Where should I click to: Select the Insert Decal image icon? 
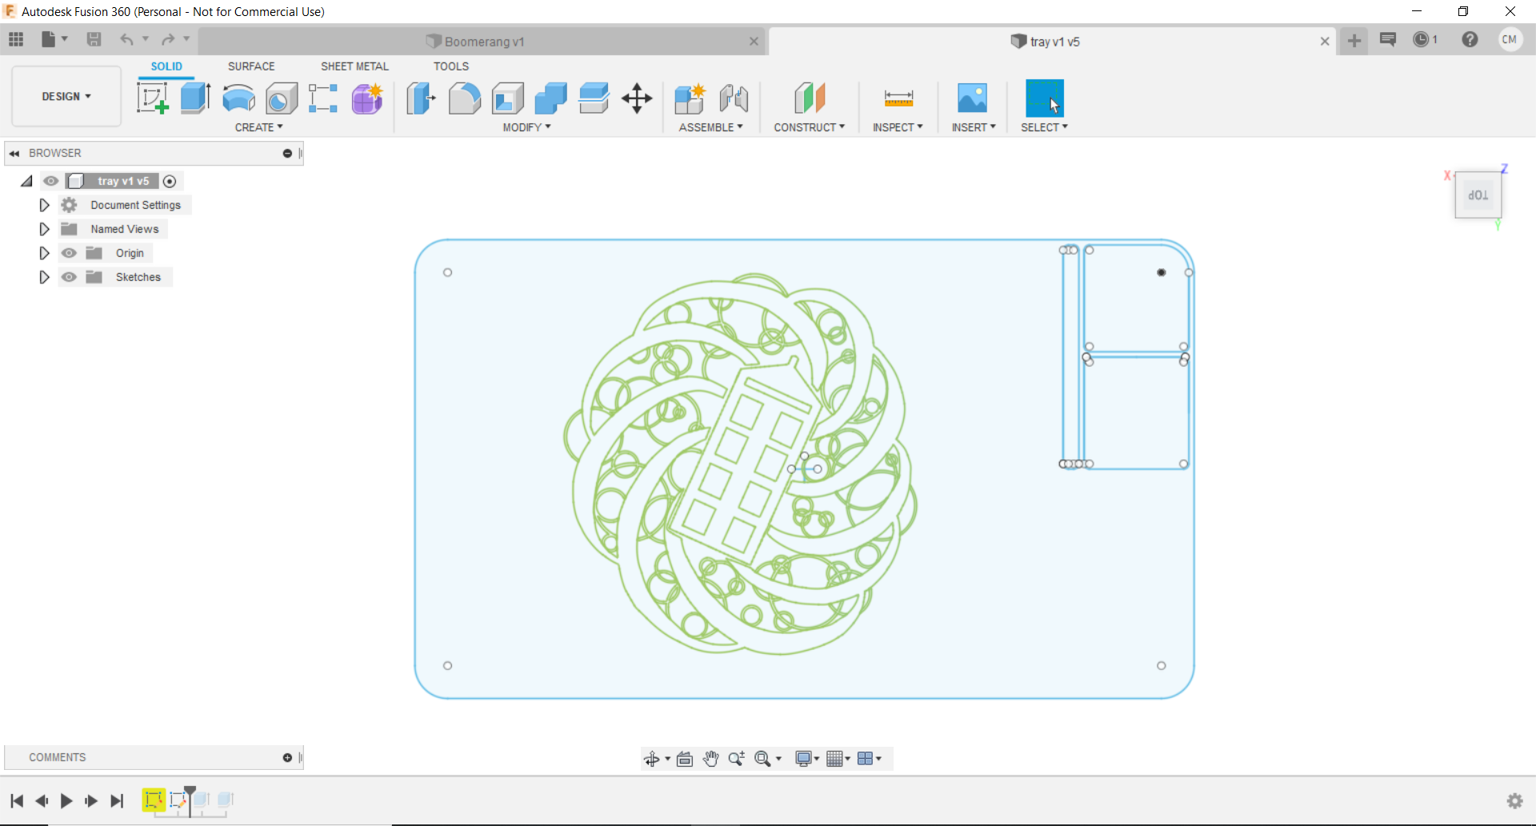click(x=973, y=98)
